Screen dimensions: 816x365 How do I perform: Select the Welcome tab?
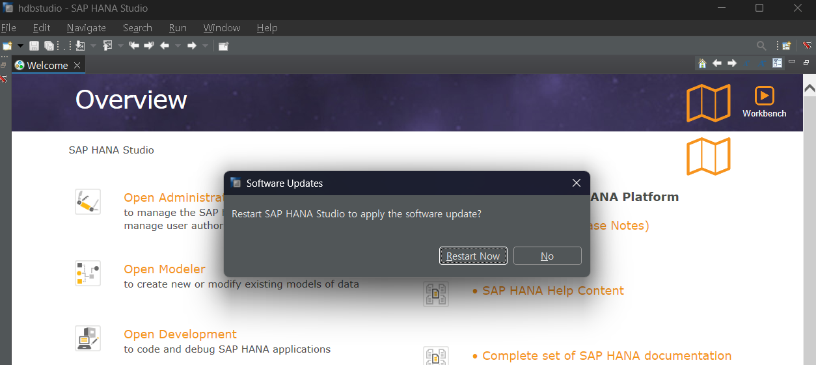point(47,65)
